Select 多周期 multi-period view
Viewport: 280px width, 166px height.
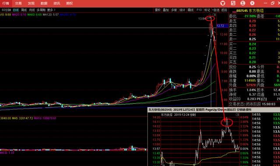point(41,10)
